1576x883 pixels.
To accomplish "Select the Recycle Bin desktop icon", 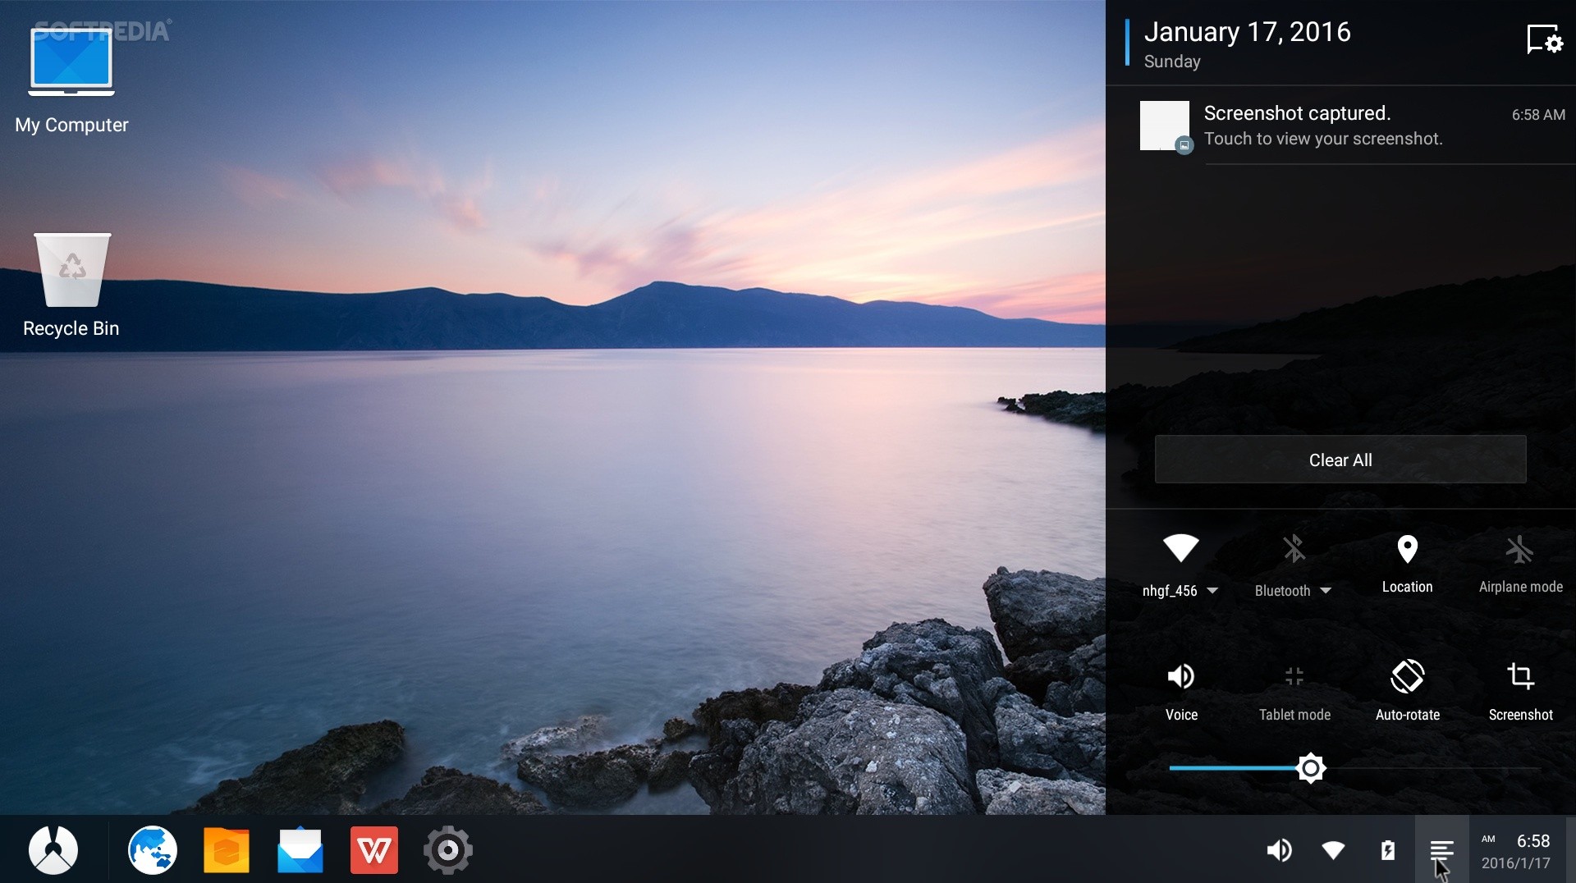I will [71, 284].
